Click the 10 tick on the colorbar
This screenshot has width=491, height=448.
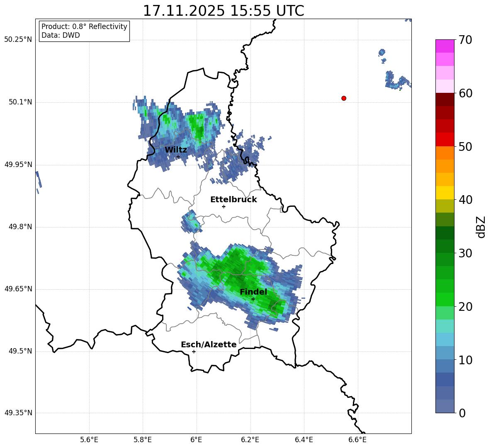point(465,360)
